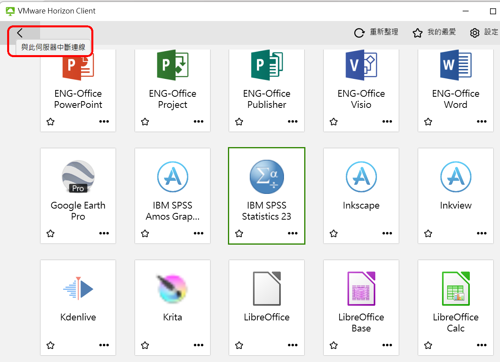Viewport: 500px width, 362px height.
Task: Open the Krita application icon
Action: tap(172, 289)
